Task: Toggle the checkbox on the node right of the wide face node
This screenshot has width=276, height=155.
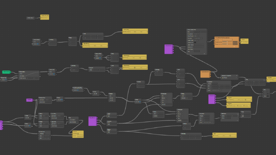Action: [54, 74]
